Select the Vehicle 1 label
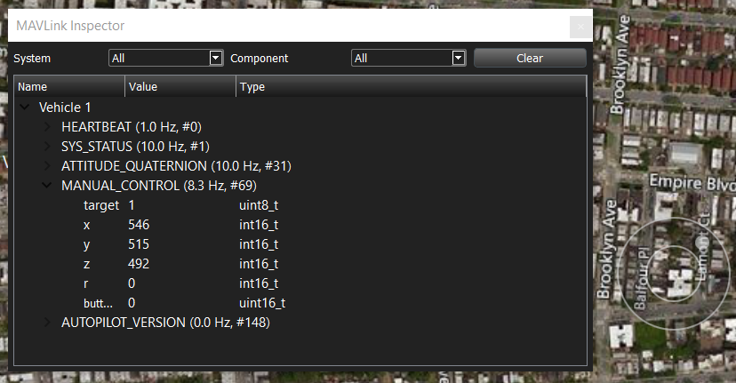 65,108
